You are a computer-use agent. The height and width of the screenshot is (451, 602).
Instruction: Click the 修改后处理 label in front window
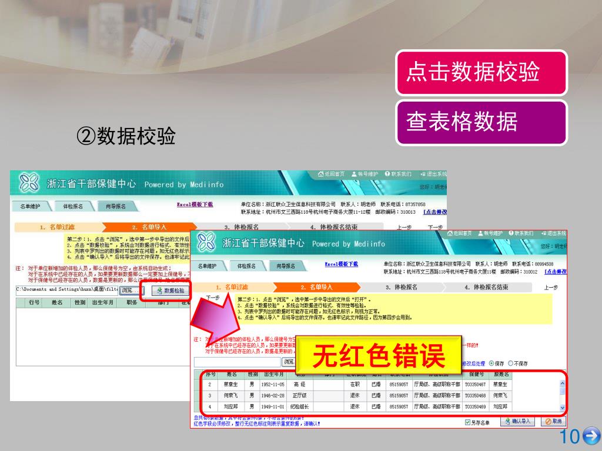474,363
